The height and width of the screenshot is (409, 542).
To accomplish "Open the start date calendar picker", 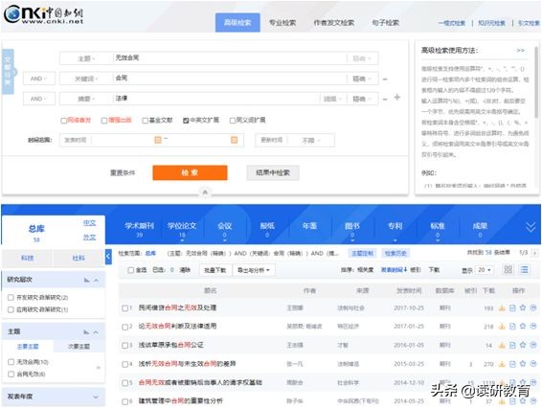I will click(158, 140).
